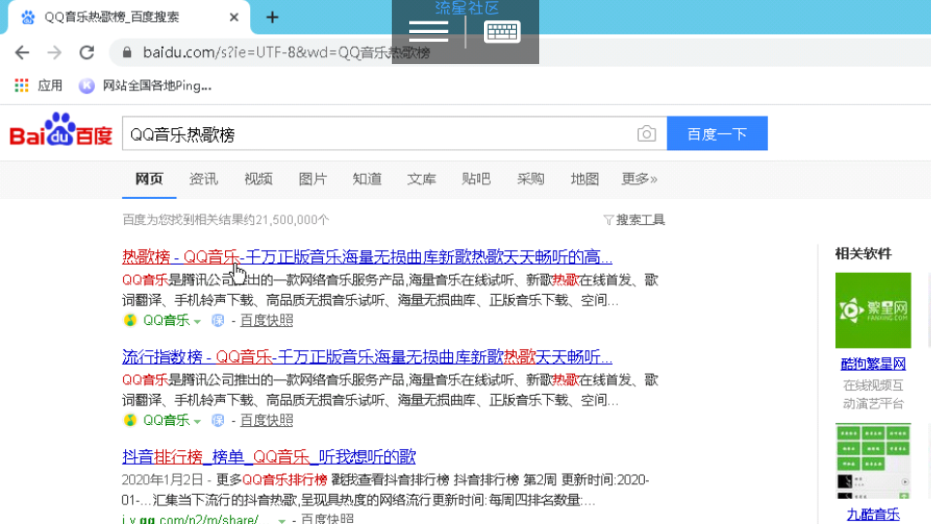Click the Baidu logo
Image resolution: width=931 pixels, height=524 pixels.
(60, 130)
